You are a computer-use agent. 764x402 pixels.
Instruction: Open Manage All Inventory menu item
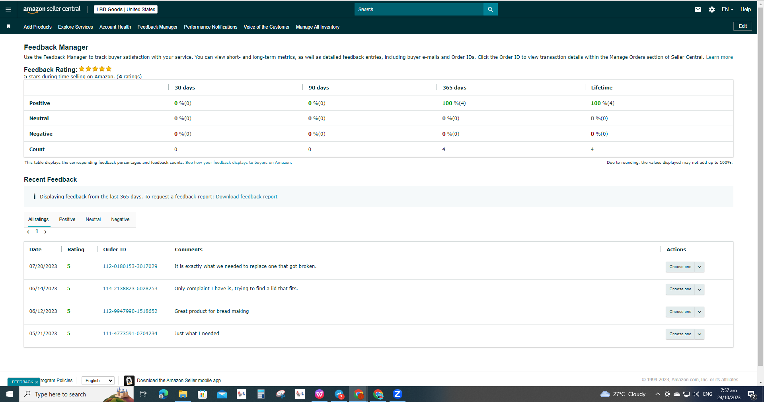pos(318,27)
